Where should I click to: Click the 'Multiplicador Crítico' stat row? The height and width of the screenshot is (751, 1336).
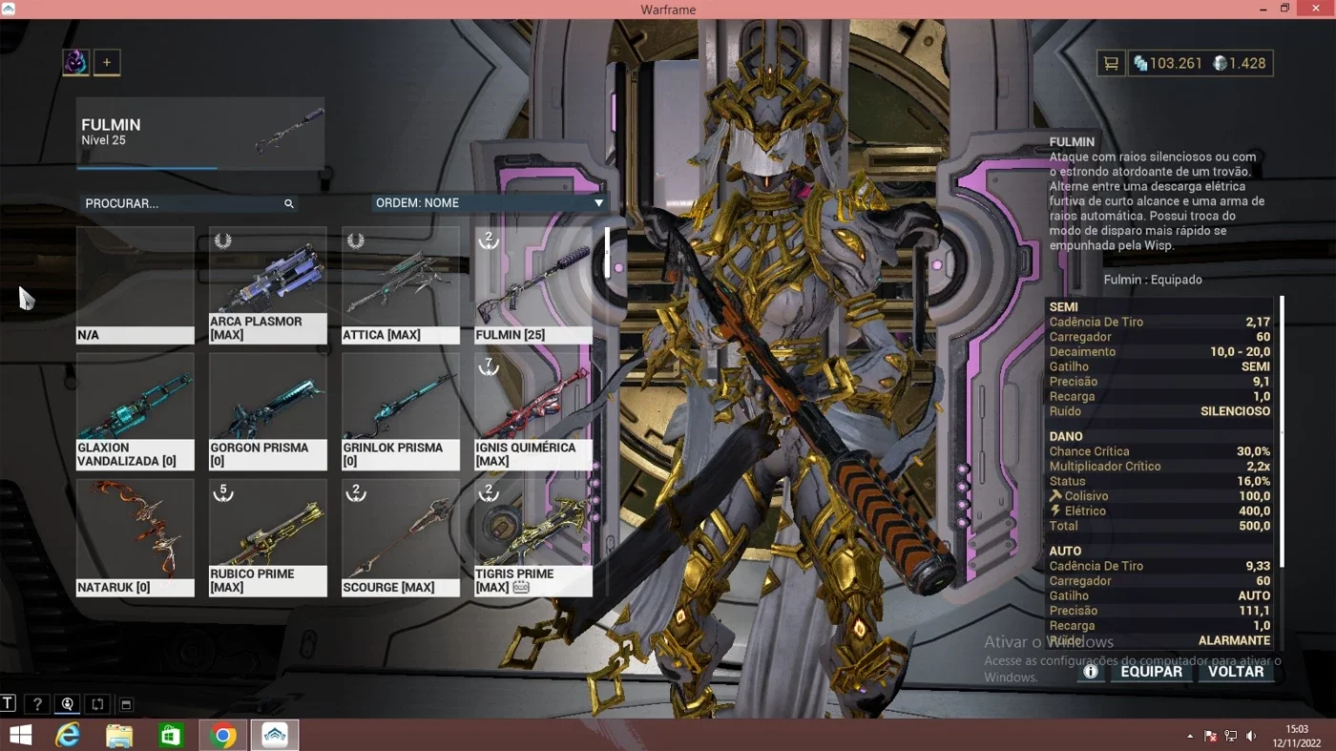pos(1159,467)
